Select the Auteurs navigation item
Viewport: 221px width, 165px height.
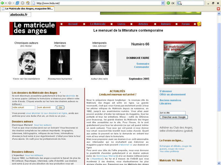(165, 24)
